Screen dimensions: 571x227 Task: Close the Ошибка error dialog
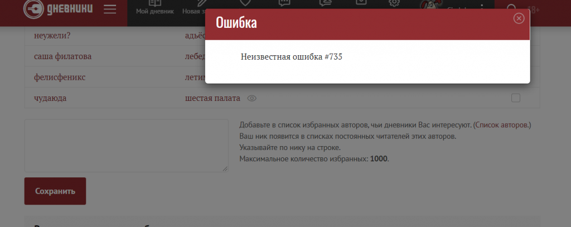click(x=519, y=18)
